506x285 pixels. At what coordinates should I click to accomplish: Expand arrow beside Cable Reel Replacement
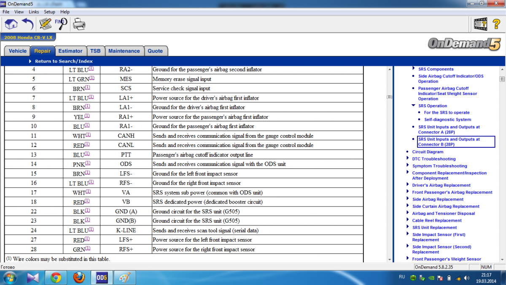click(408, 220)
